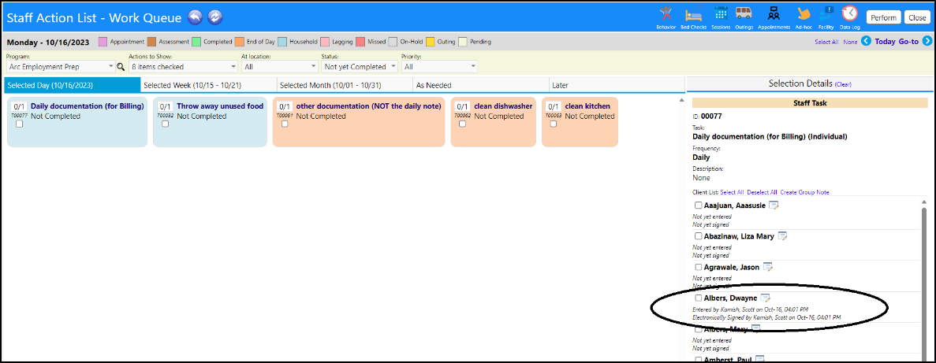936x363 pixels.
Task: Click the blue back arrow beside title
Action: [196, 18]
